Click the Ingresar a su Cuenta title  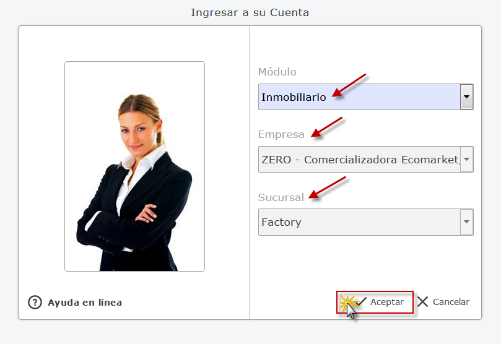250,12
